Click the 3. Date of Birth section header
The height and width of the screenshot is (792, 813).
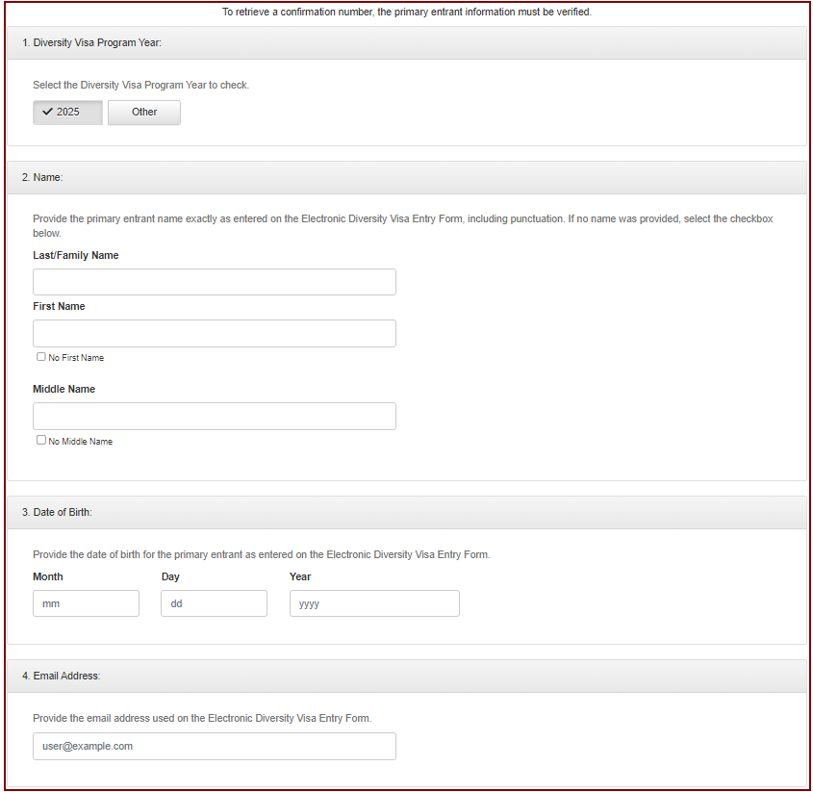(407, 512)
